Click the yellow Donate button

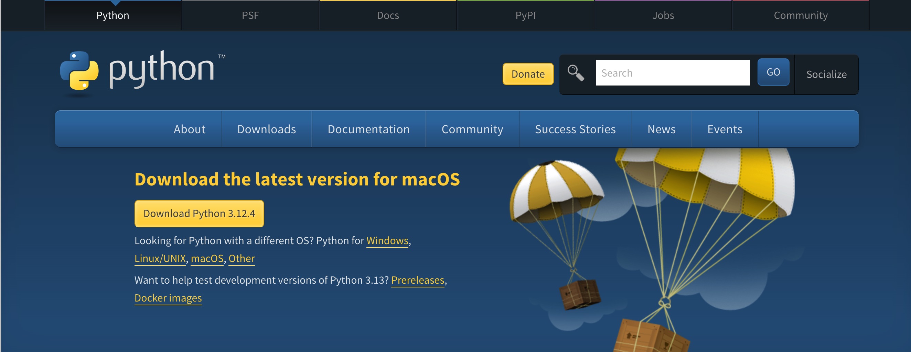[x=528, y=74]
